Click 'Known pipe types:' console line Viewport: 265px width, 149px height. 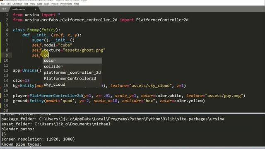click(21, 144)
